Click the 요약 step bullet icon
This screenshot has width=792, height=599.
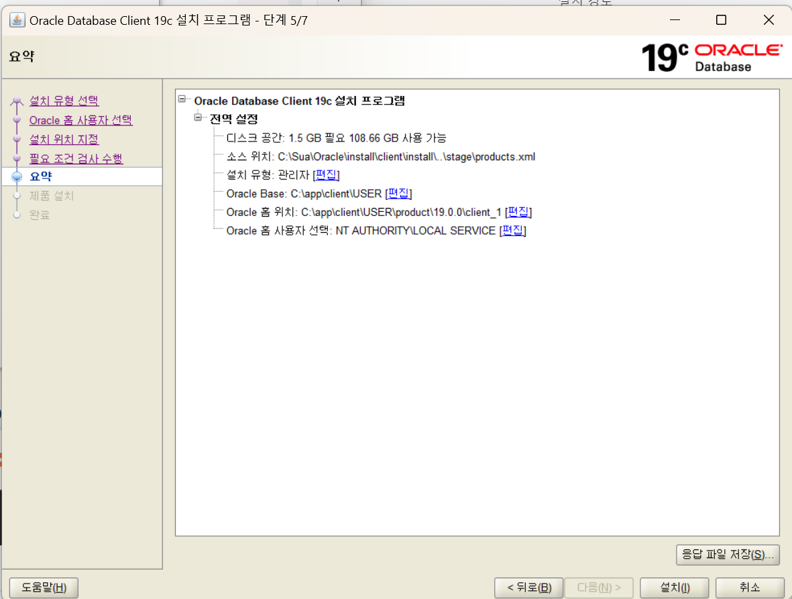point(17,177)
